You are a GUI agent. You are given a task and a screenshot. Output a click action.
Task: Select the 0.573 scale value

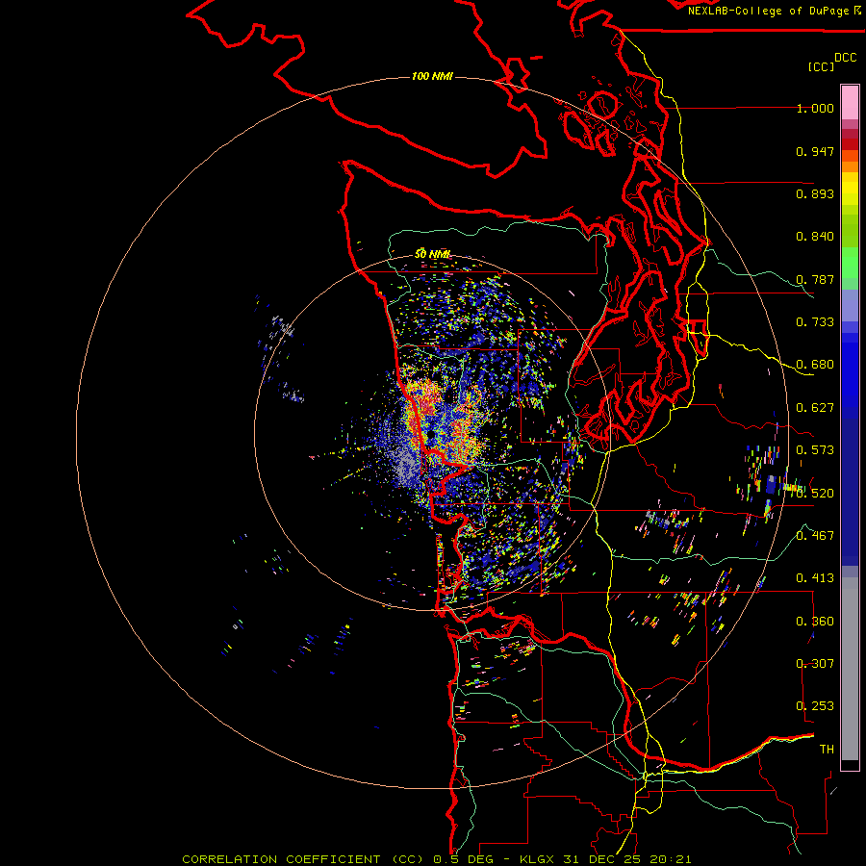[x=815, y=450]
